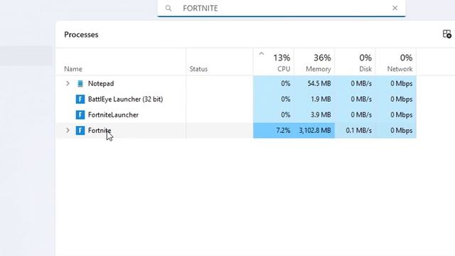Image resolution: width=455 pixels, height=256 pixels.
Task: Sort by the Memory column header
Action: 314,62
